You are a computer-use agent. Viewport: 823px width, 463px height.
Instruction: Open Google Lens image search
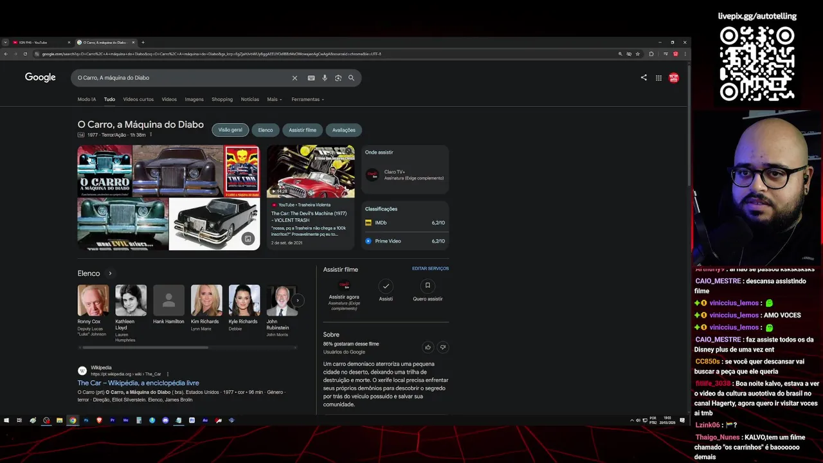338,78
